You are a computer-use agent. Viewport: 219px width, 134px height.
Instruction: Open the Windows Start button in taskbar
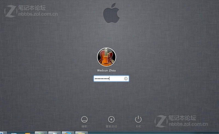[1, 133]
